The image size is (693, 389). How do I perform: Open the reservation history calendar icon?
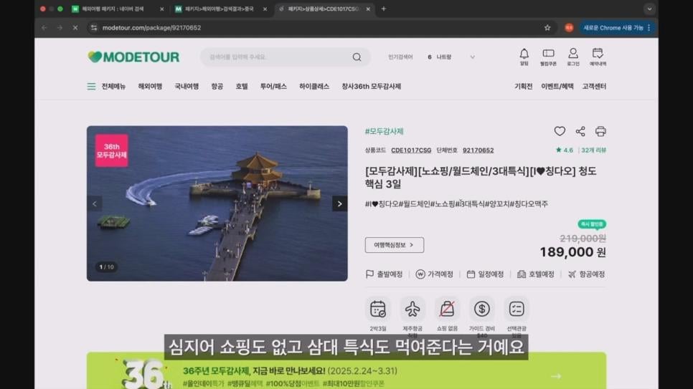(598, 54)
